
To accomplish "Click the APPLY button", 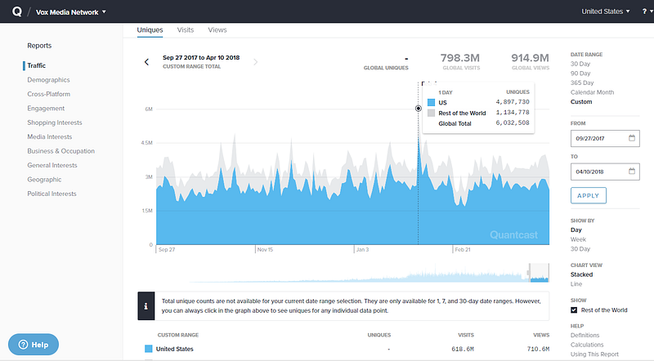I will point(588,195).
